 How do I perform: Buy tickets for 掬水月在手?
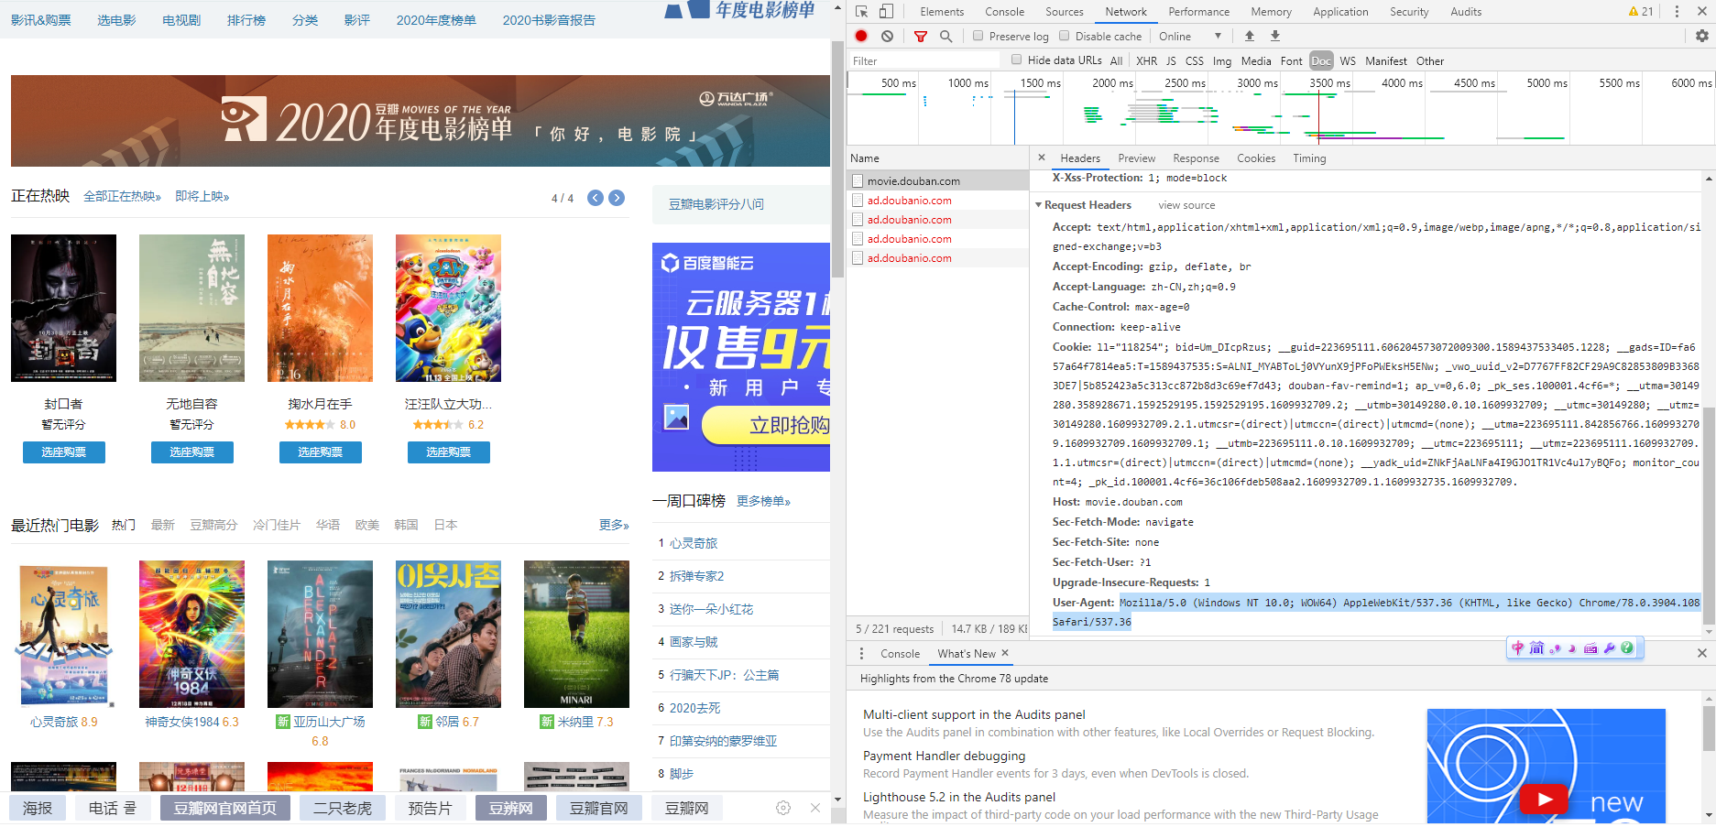321,452
